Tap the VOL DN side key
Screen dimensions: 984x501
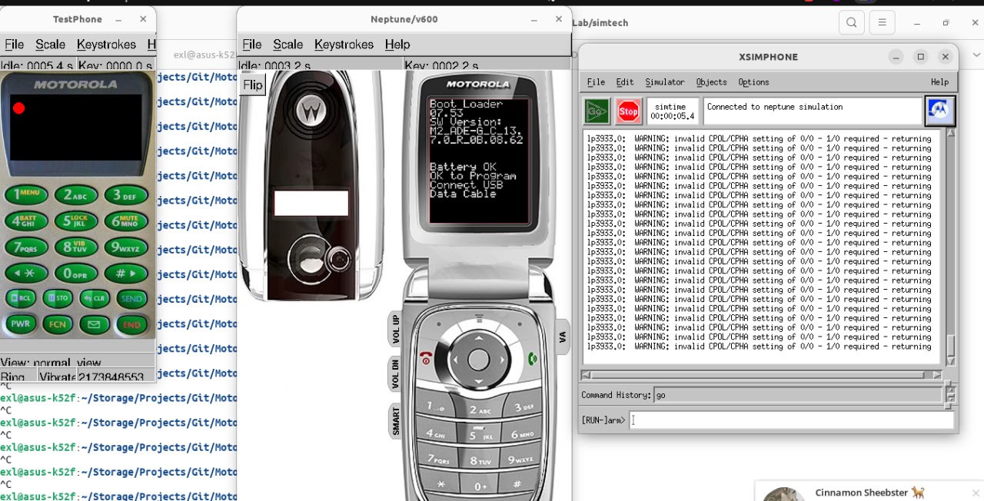396,375
